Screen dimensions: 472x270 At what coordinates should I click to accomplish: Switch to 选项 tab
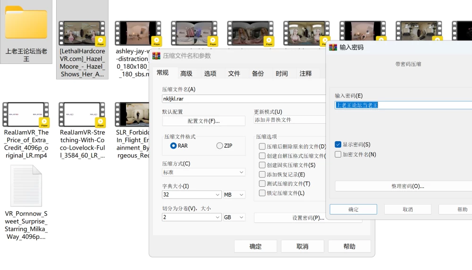pos(210,73)
